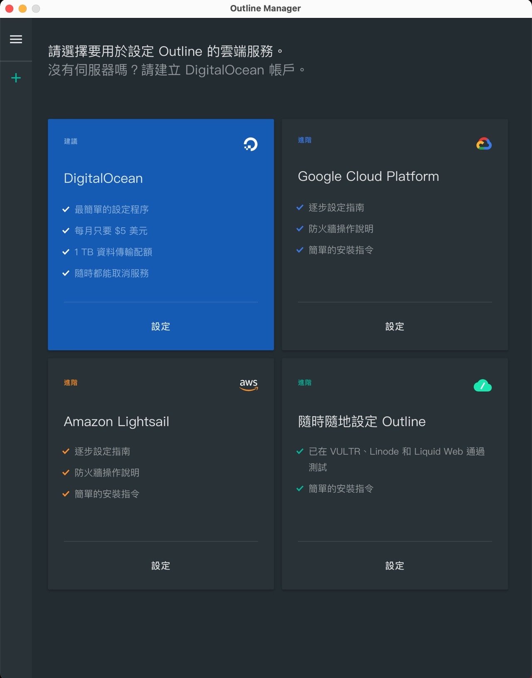
Task: Click 防火牆操作說明 under Amazon Lightsail
Action: pyautogui.click(x=107, y=472)
